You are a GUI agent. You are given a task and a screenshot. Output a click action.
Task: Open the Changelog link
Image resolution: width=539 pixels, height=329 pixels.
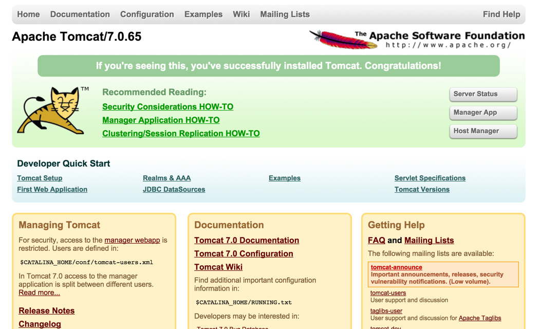point(40,324)
